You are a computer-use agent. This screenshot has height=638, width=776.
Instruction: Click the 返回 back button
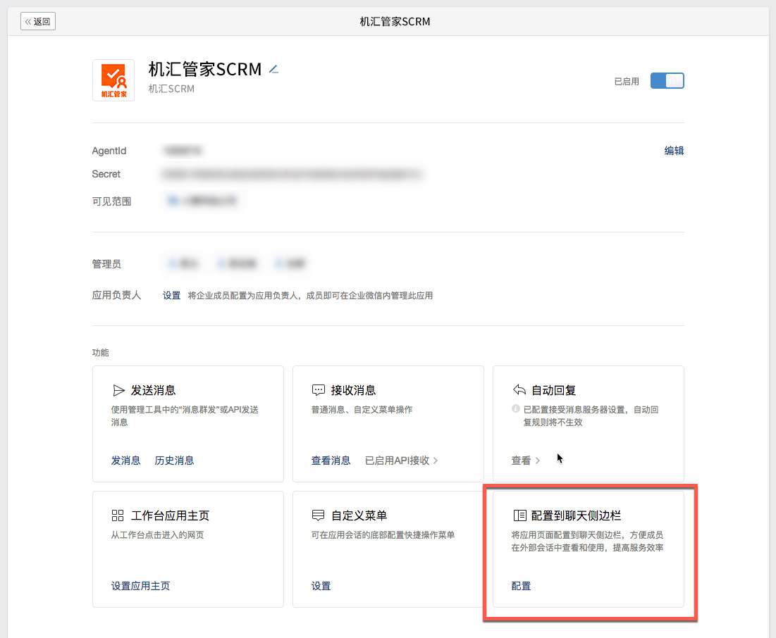tap(38, 21)
